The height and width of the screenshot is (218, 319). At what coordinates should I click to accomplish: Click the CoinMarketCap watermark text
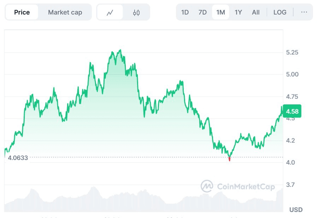[246, 187]
